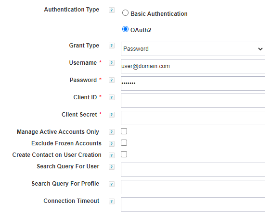Select Basic Authentication radio button
Image resolution: width=271 pixels, height=212 pixels.
125,13
